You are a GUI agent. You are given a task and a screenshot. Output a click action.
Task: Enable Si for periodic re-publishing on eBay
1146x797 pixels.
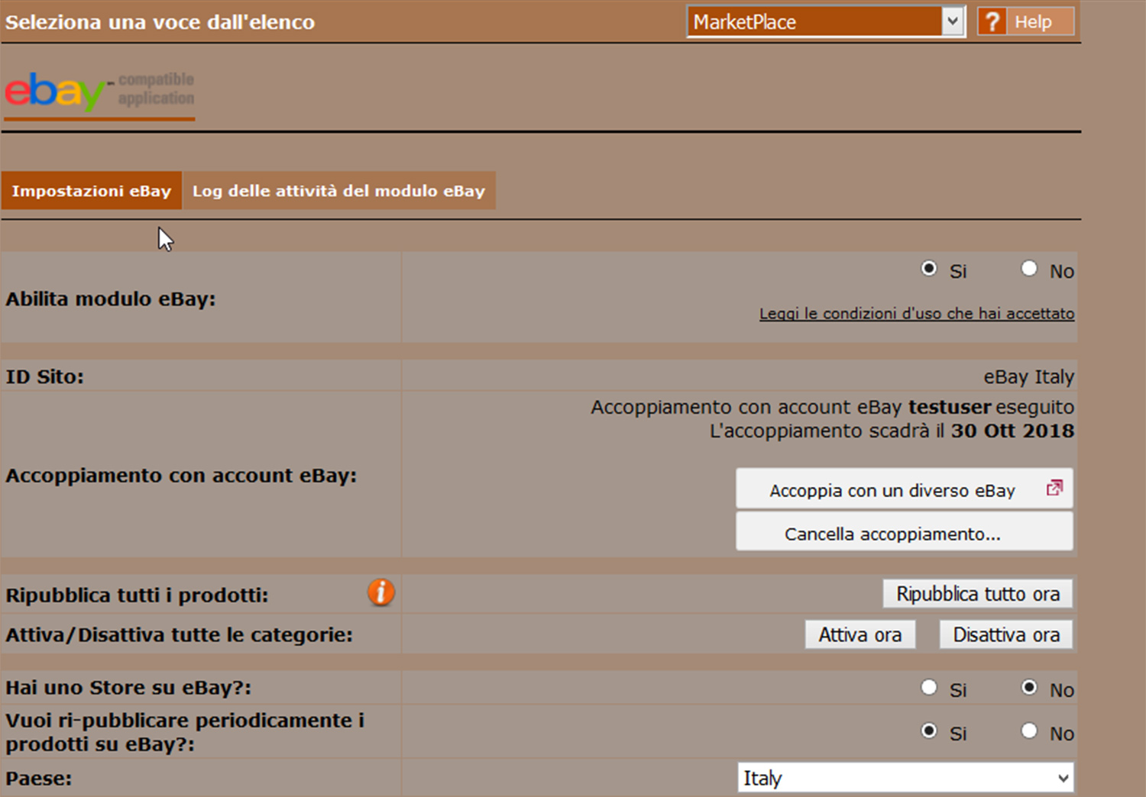(x=929, y=731)
